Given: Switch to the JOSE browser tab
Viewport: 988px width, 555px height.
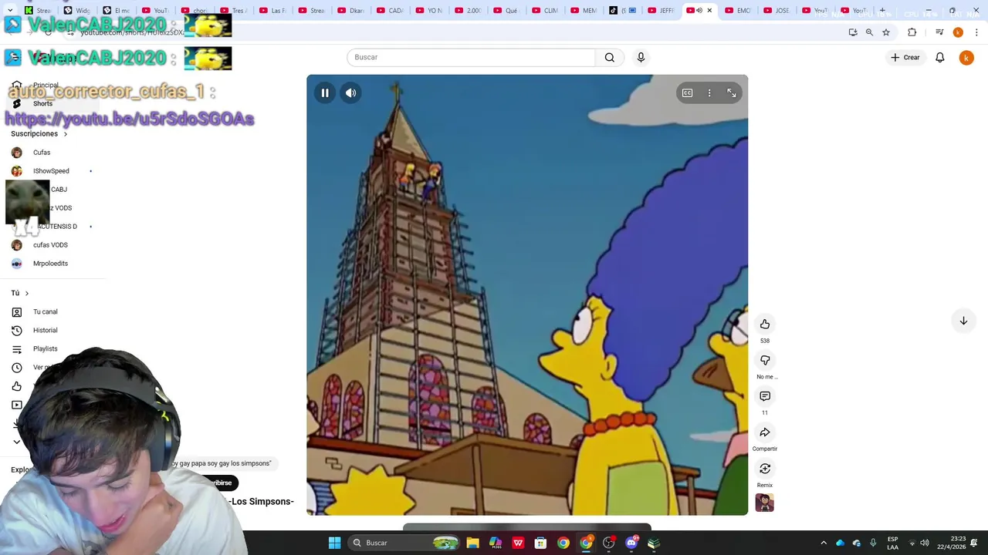Looking at the screenshot, I should (x=777, y=11).
